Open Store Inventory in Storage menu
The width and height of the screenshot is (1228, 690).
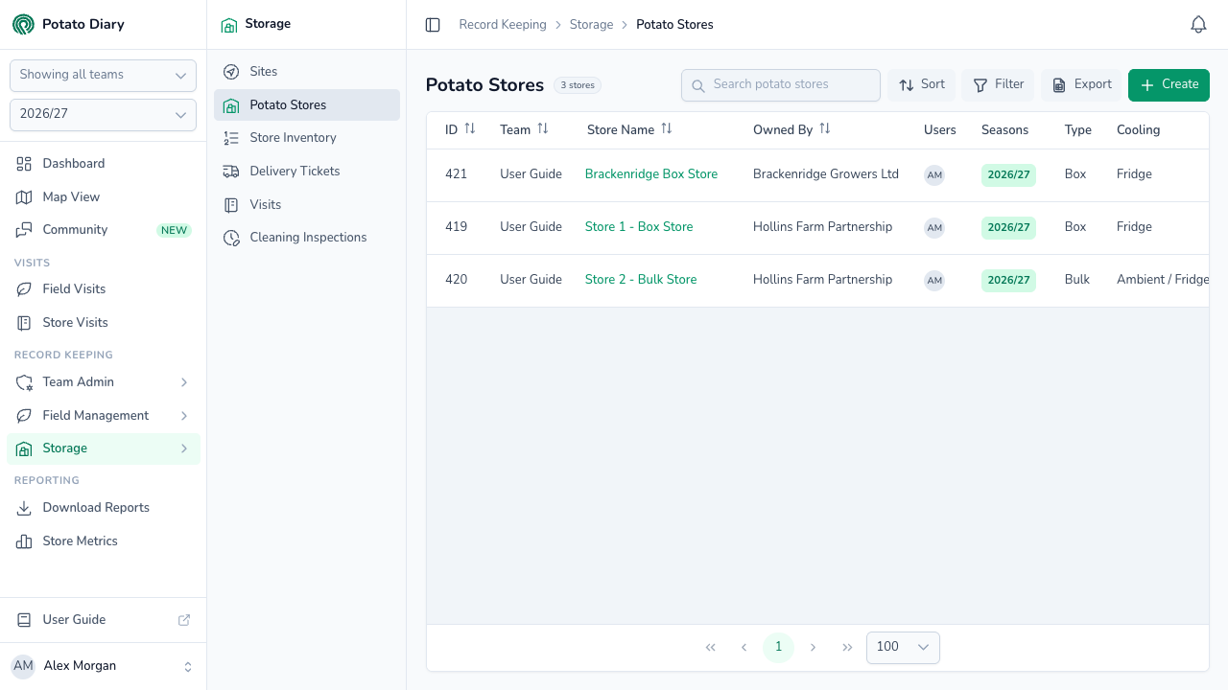click(x=307, y=138)
